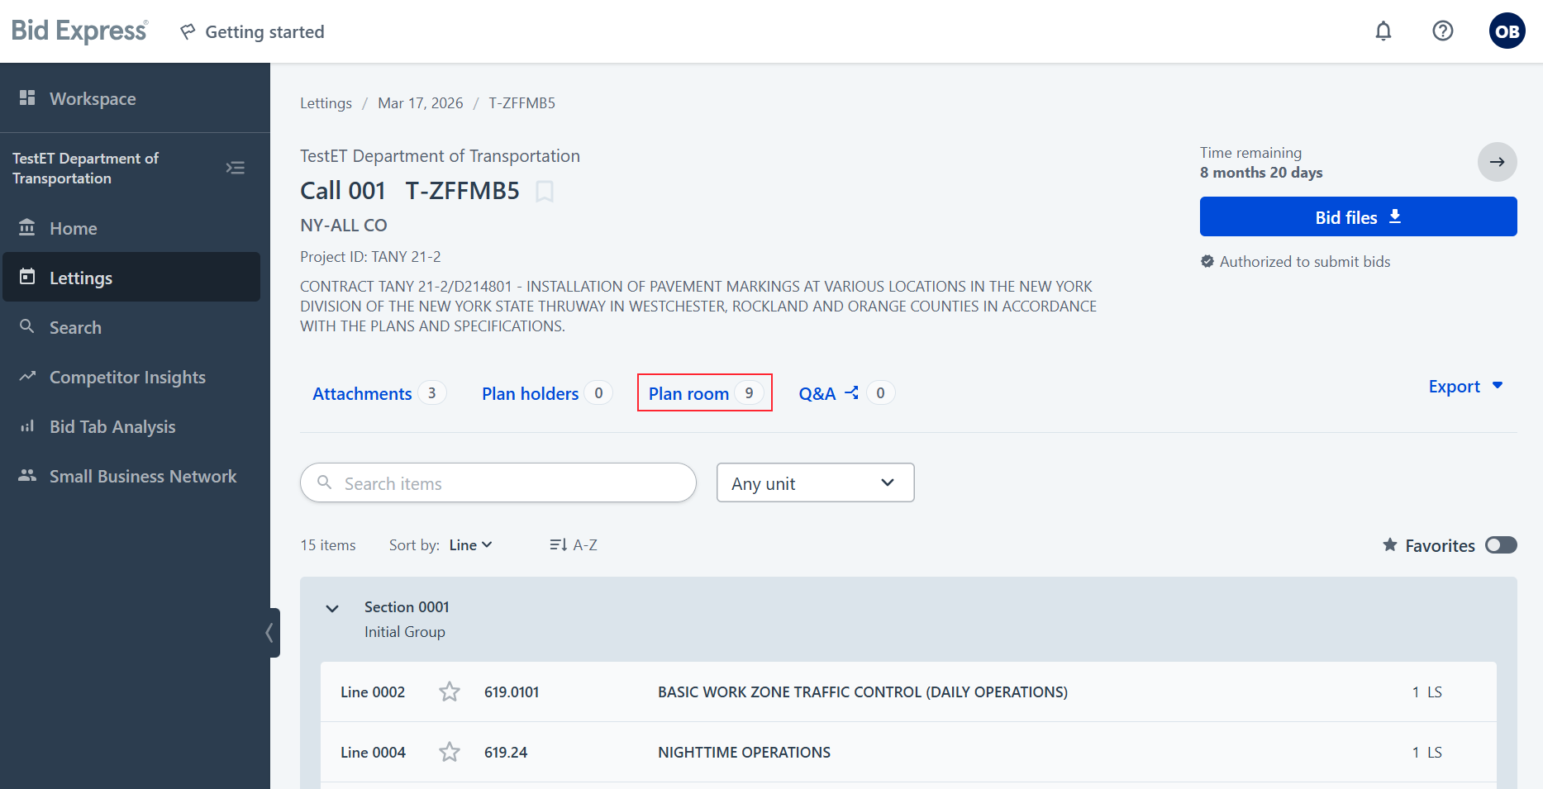
Task: Click the 15 items count label
Action: click(328, 545)
